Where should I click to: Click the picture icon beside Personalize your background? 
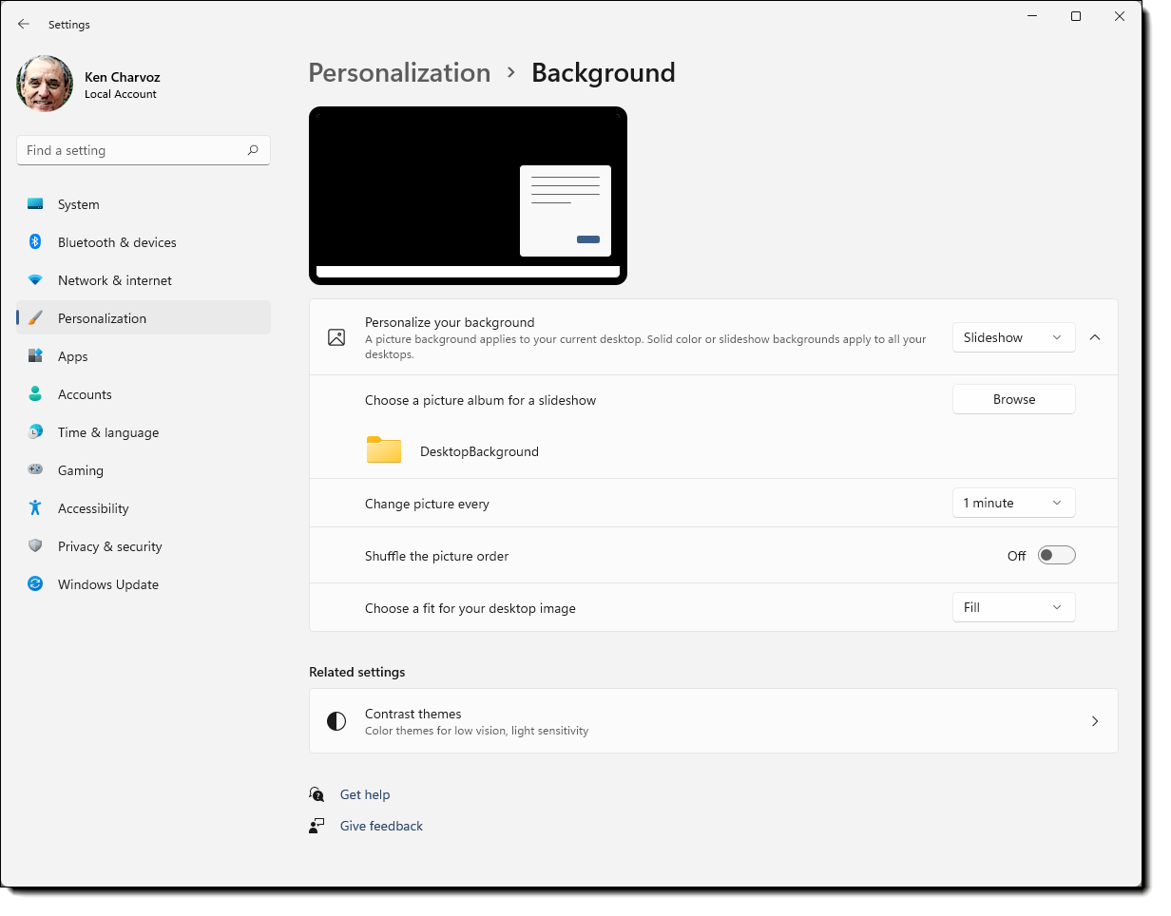pyautogui.click(x=336, y=337)
